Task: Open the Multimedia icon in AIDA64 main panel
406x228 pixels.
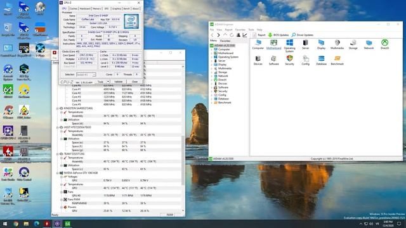Action: [337, 44]
